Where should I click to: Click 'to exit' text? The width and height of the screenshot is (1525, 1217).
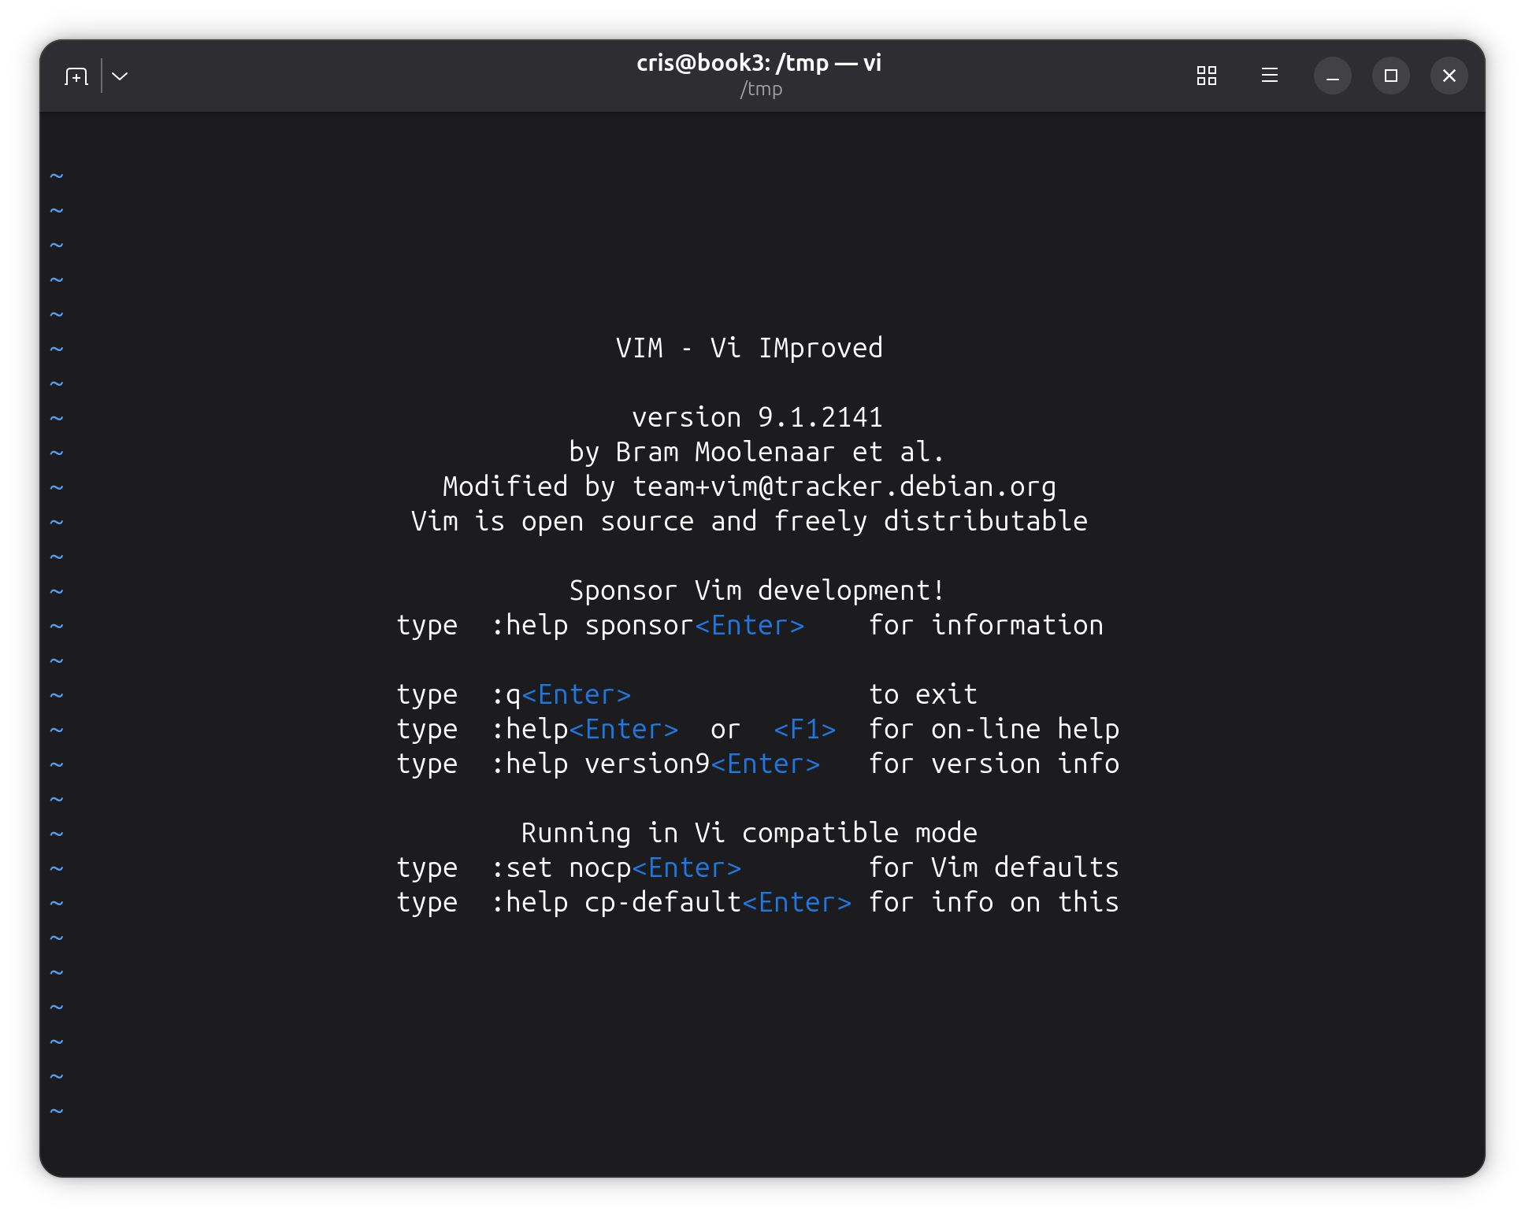(x=922, y=694)
